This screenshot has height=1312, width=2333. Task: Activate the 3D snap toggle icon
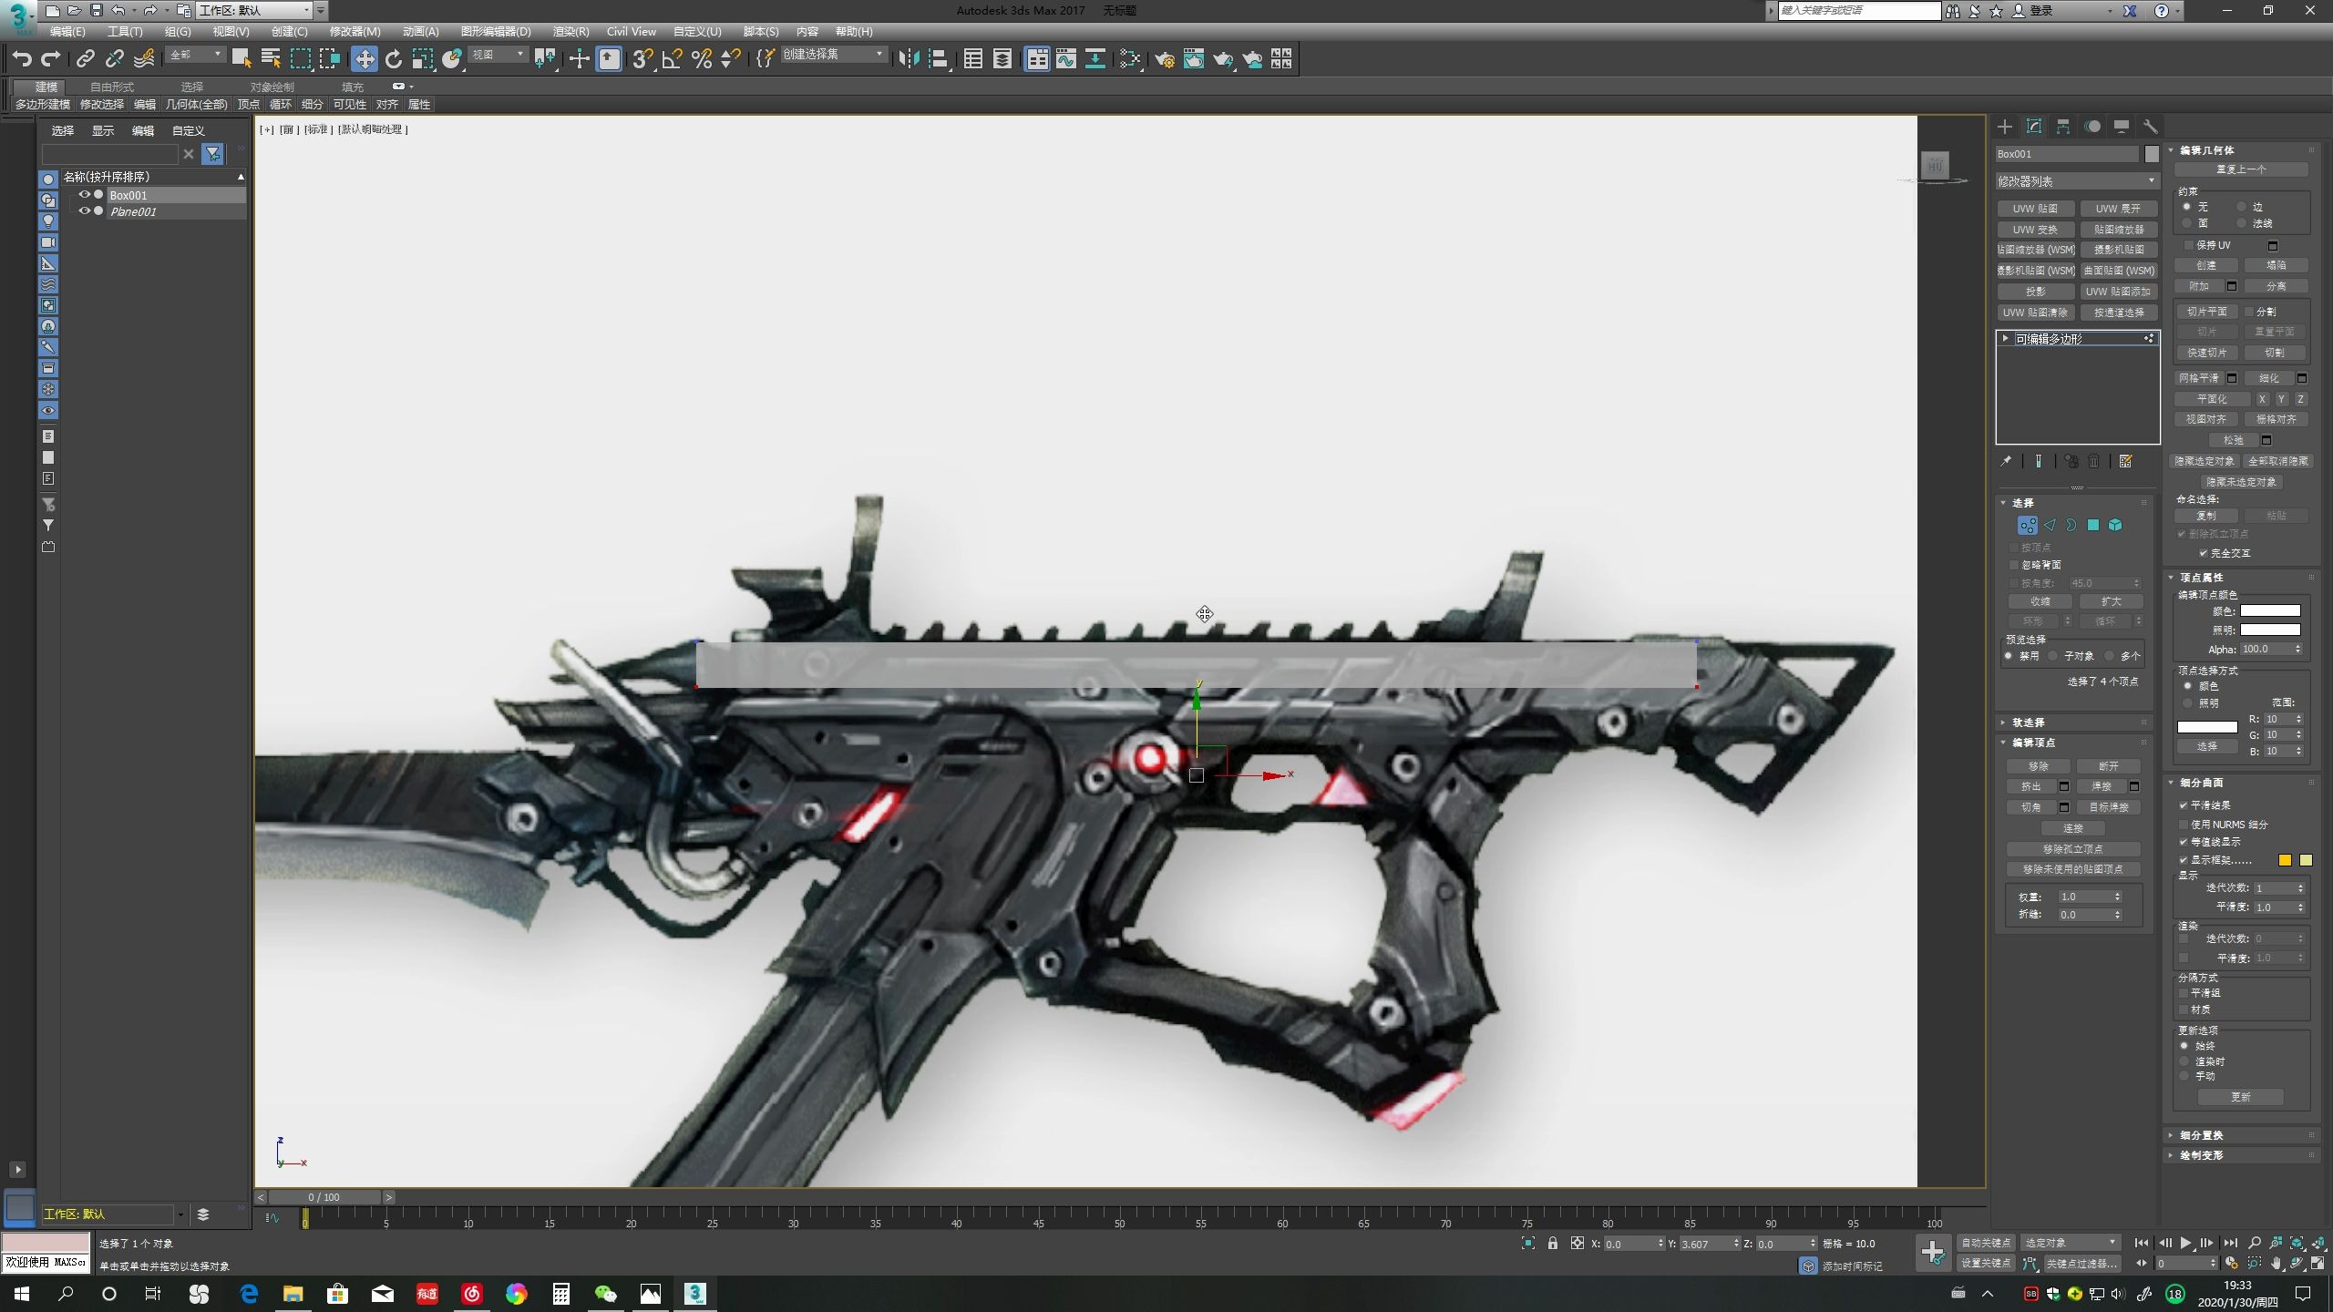point(641,58)
